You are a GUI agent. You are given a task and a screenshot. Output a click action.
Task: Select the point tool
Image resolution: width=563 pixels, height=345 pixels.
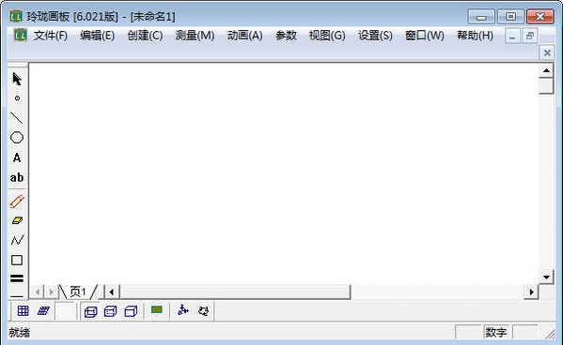[17, 98]
